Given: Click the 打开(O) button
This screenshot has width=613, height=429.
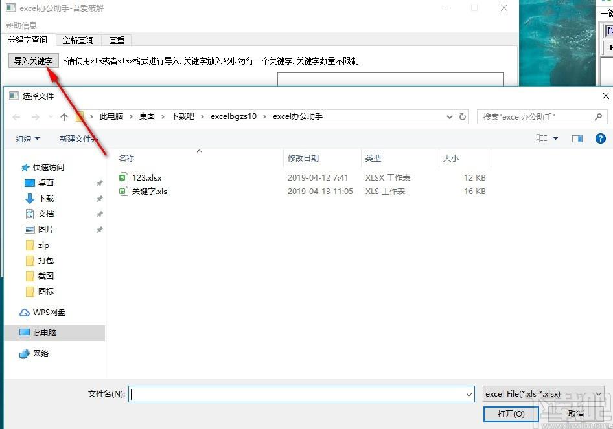Looking at the screenshot, I should 511,414.
